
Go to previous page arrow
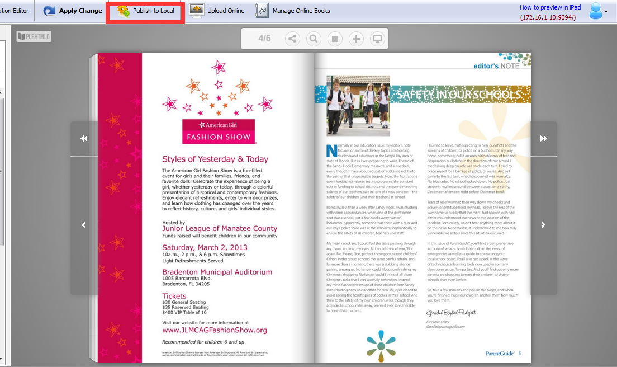tap(83, 225)
